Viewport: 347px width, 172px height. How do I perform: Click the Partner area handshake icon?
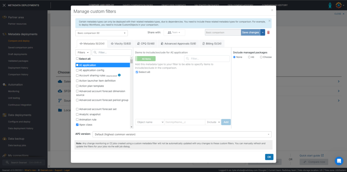(4, 17)
